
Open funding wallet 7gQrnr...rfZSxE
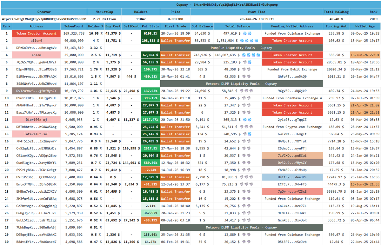pyautogui.click(x=292, y=191)
